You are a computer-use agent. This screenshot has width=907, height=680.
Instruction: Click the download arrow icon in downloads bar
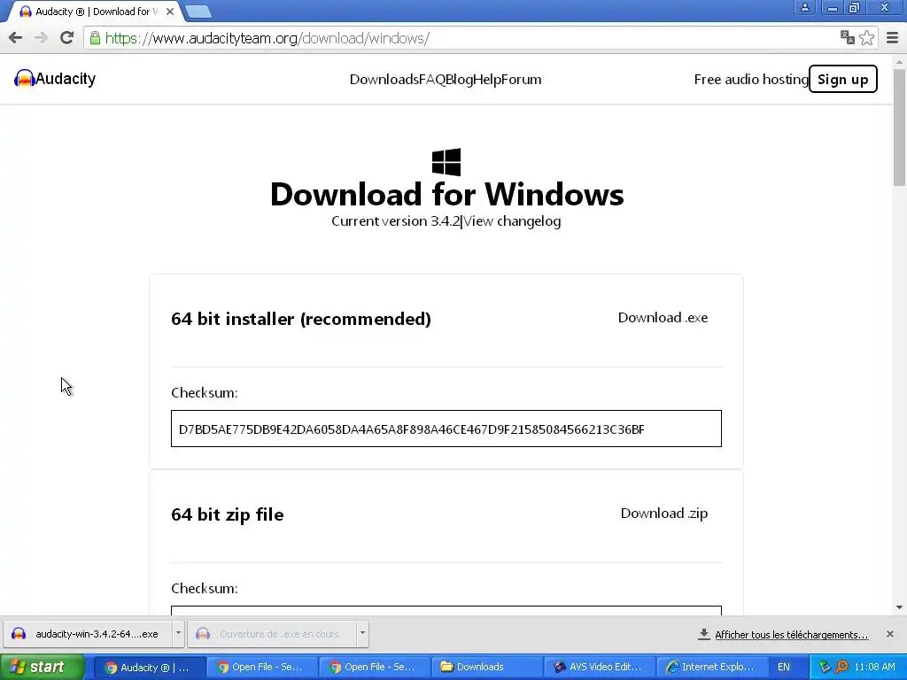pos(704,634)
